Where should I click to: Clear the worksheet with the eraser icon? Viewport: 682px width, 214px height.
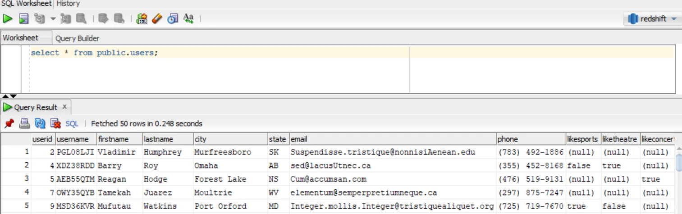157,18
